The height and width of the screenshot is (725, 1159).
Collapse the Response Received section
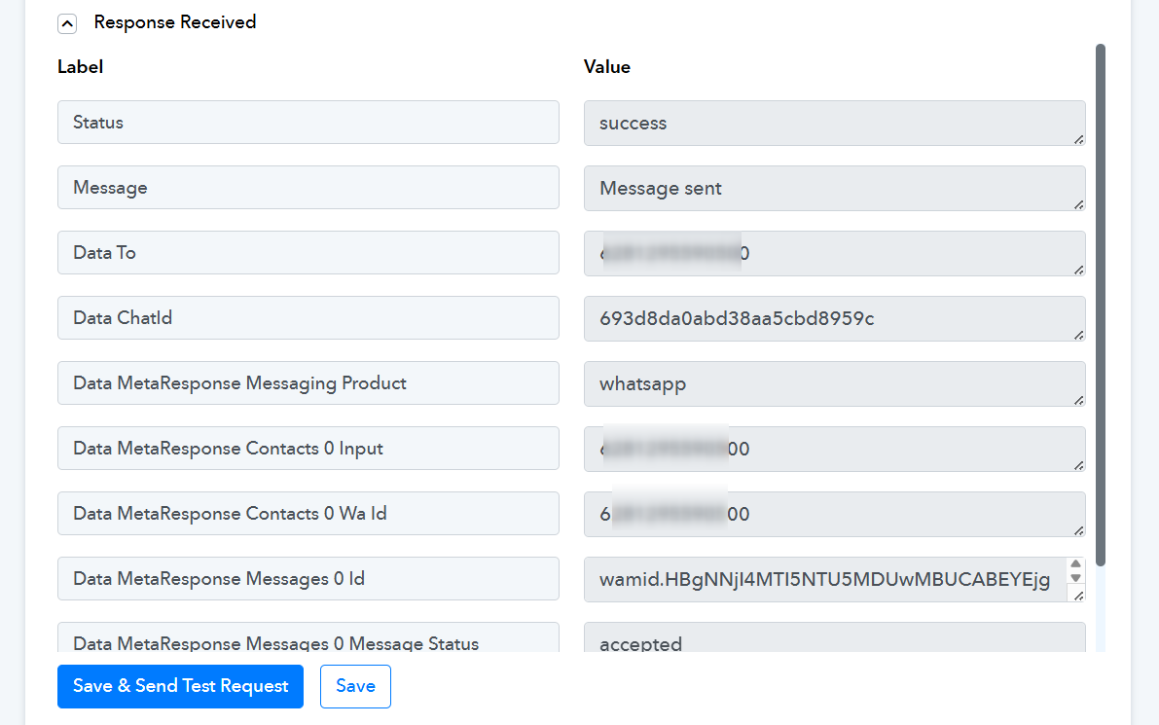click(67, 23)
